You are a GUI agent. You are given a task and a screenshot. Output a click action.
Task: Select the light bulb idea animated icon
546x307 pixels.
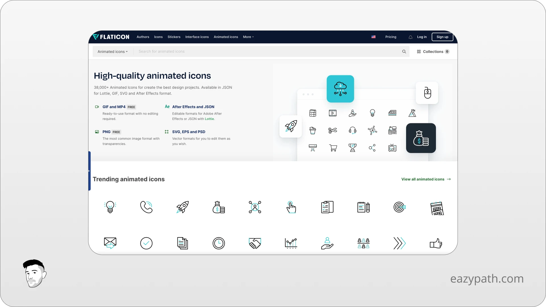[x=110, y=207]
